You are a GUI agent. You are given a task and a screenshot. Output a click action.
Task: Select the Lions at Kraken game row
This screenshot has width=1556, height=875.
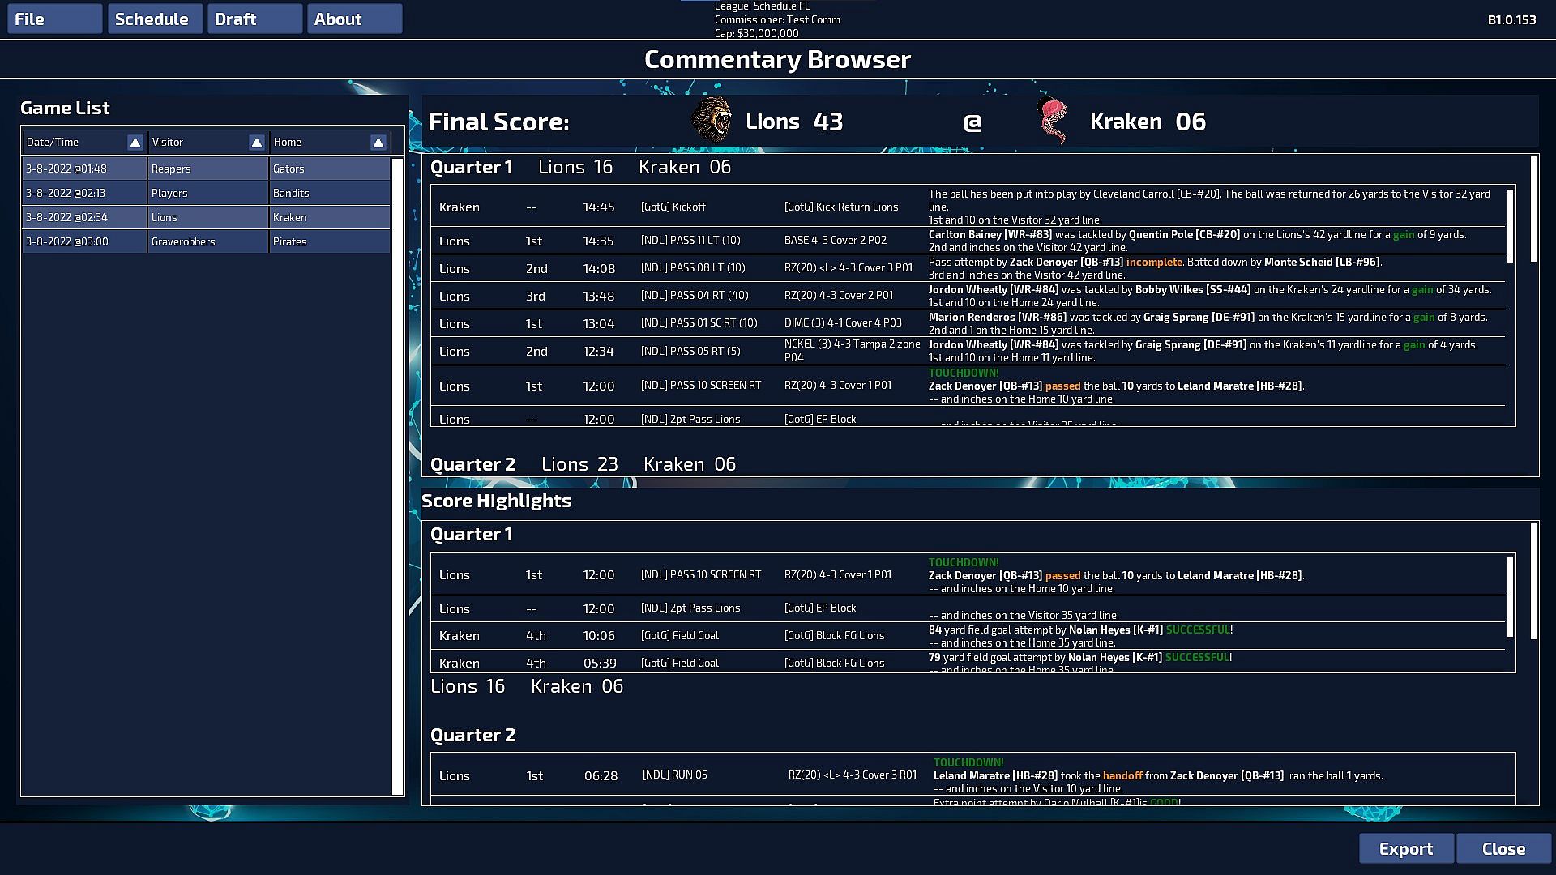click(207, 217)
